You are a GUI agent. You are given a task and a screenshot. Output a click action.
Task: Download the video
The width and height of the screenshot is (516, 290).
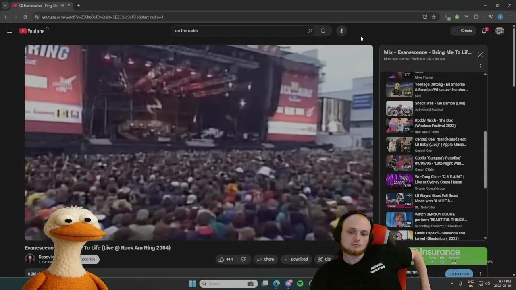point(296,259)
